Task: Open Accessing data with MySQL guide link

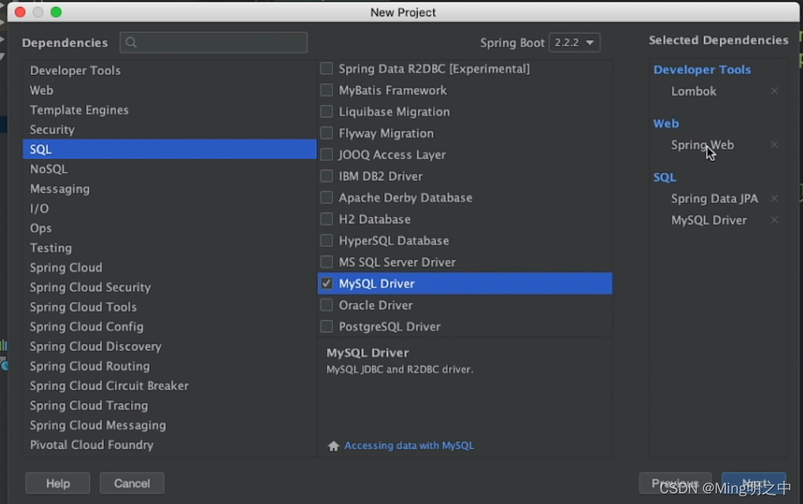Action: [410, 445]
